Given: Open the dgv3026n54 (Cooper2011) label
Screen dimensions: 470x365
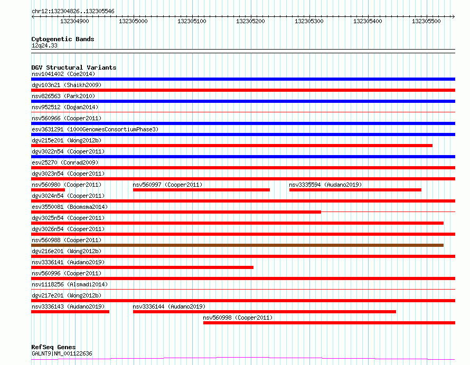Looking at the screenshot, I should 68,229.
